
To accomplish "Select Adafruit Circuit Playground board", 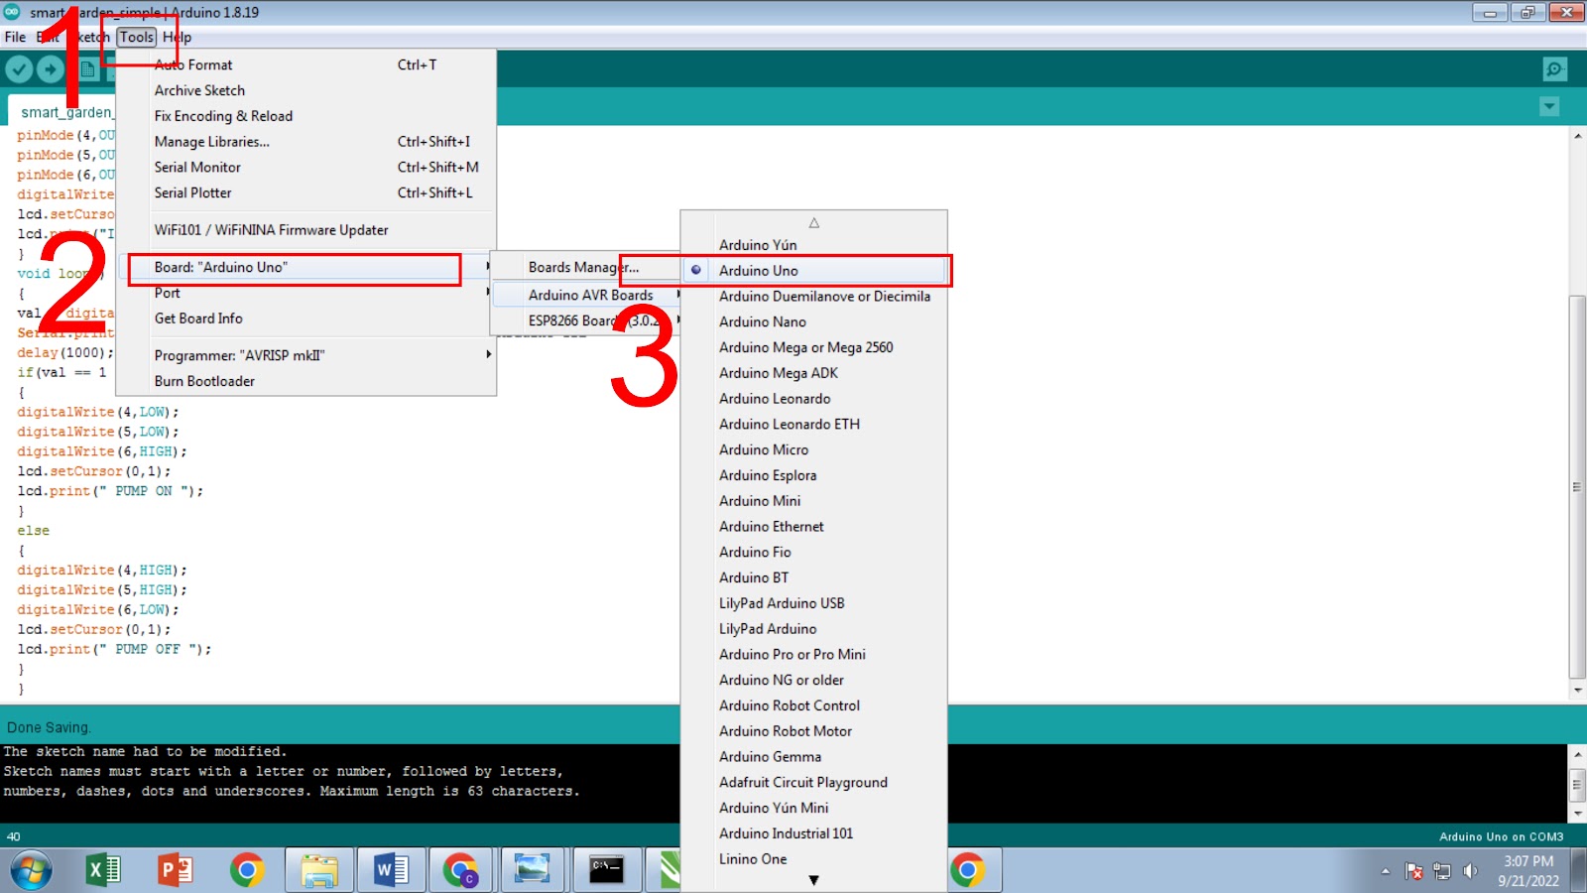I will pyautogui.click(x=814, y=782).
